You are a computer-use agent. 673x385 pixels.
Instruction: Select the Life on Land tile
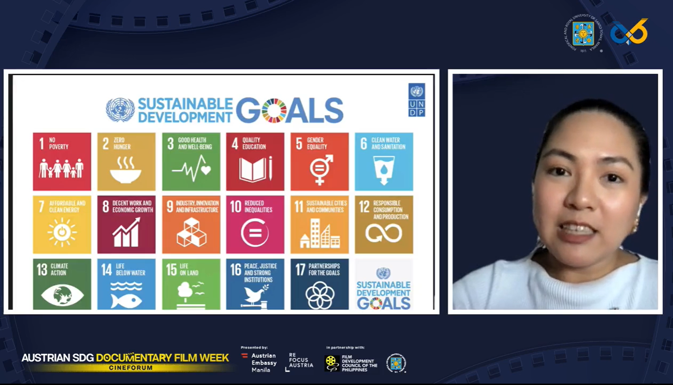[x=191, y=284]
